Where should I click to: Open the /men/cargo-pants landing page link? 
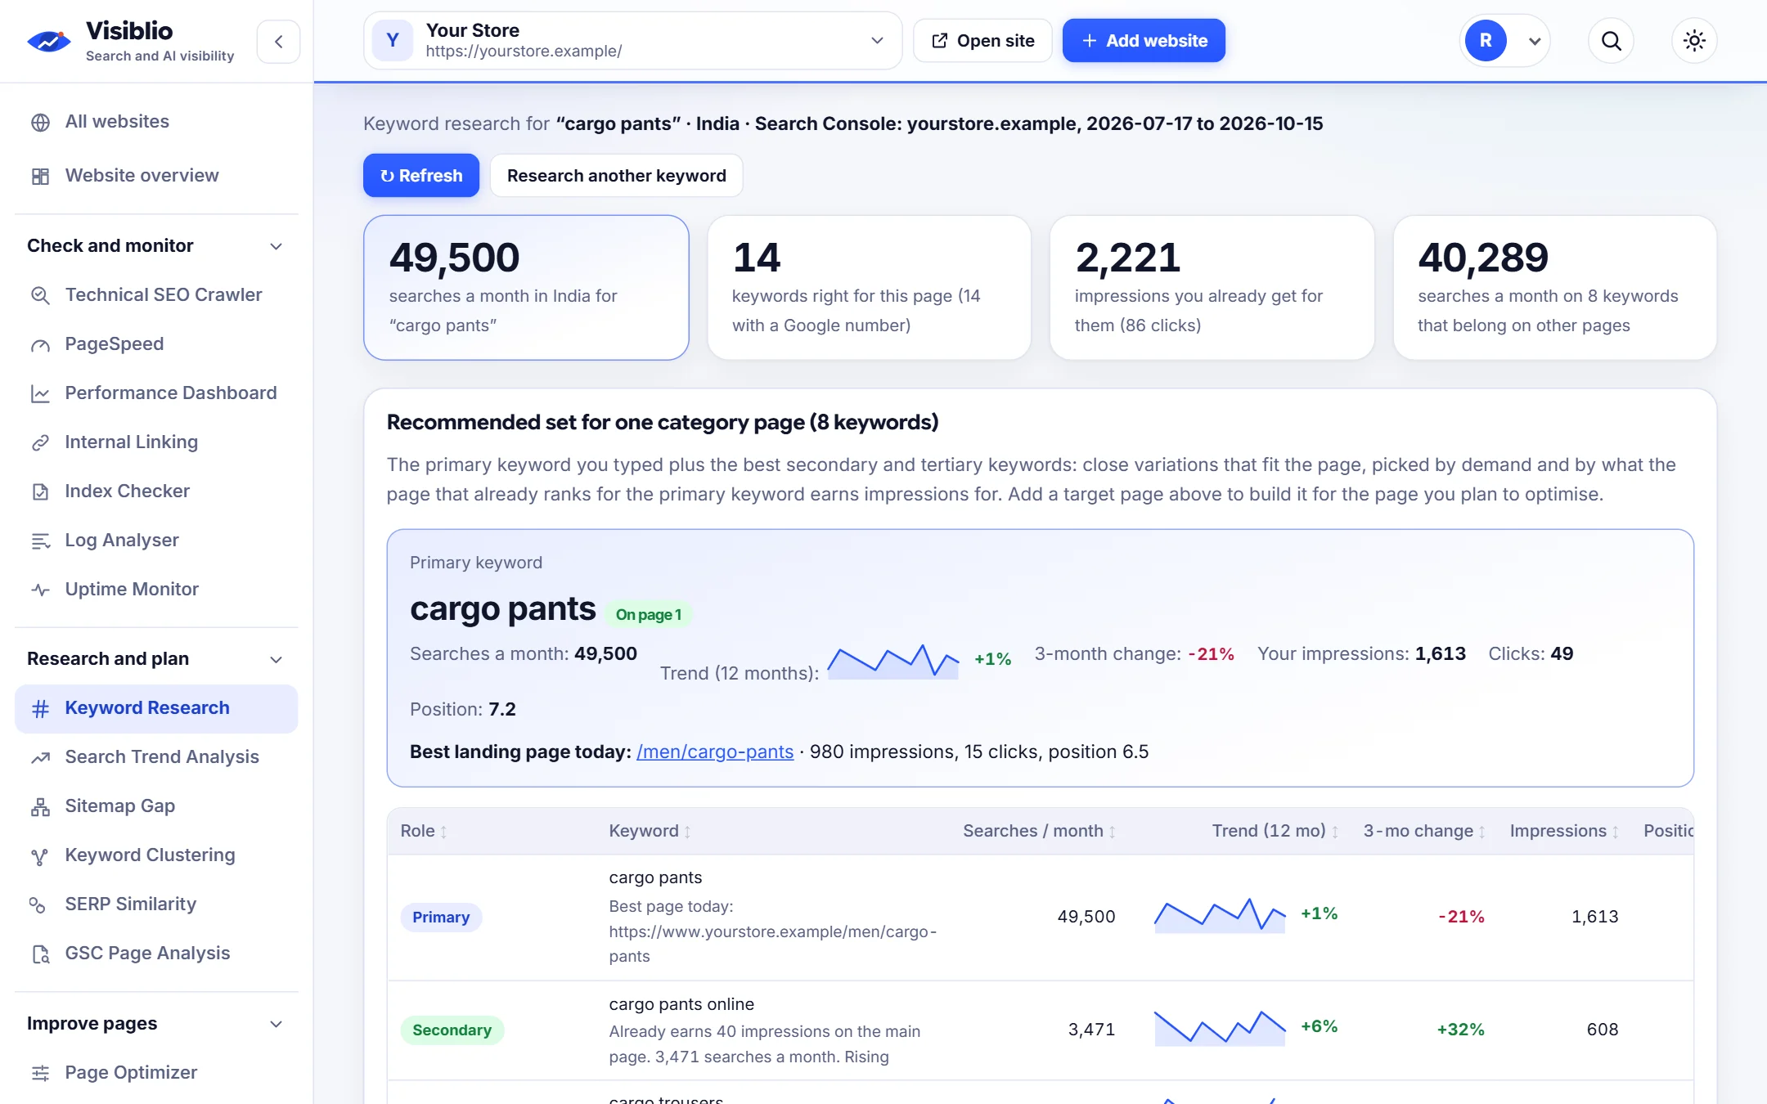[x=715, y=752]
